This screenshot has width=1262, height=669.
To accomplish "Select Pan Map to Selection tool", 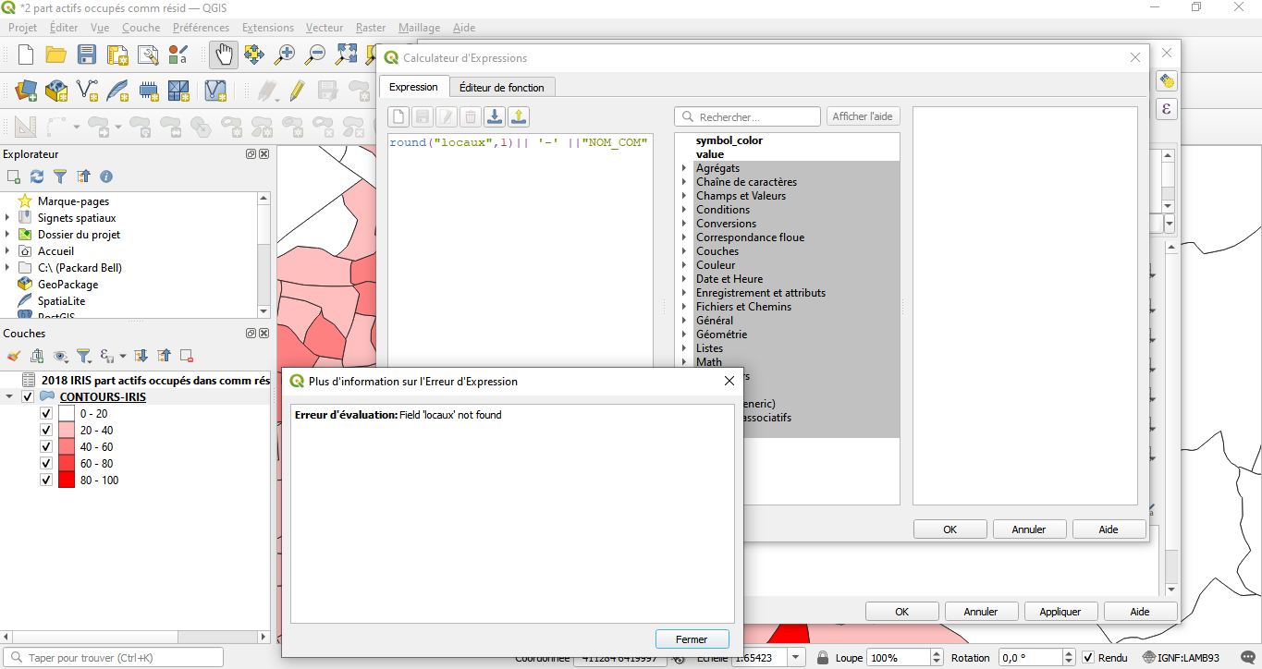I will tap(253, 55).
